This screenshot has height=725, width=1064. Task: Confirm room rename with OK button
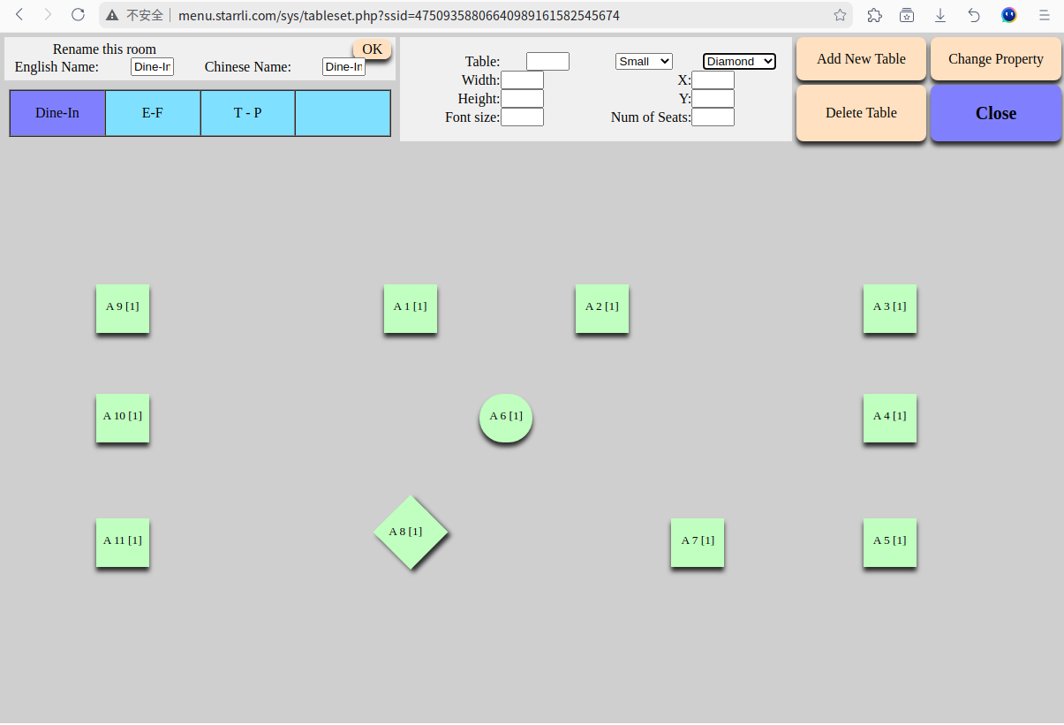click(x=372, y=49)
